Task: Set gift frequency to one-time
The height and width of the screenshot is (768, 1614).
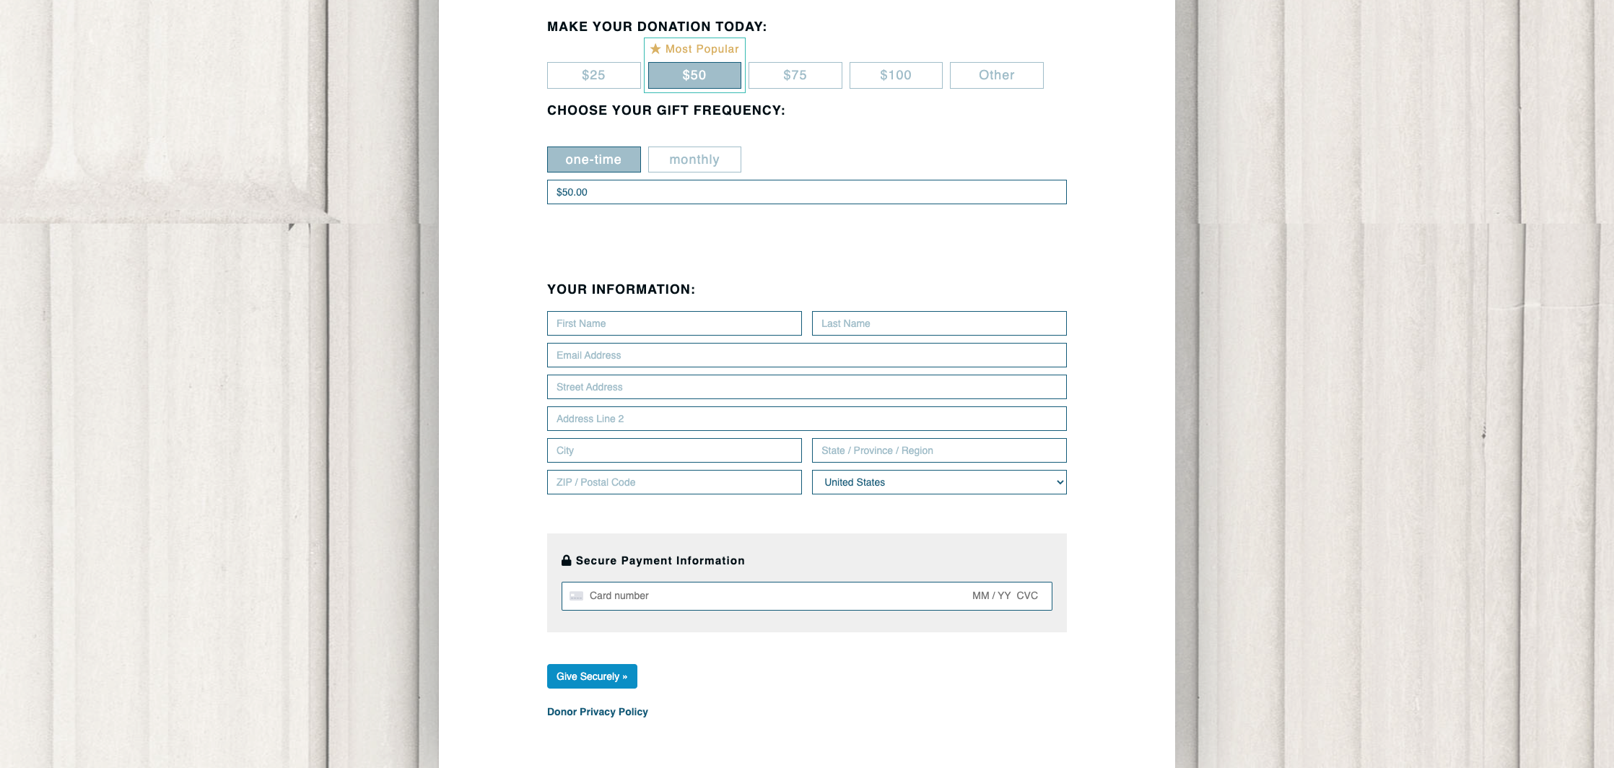Action: (x=593, y=160)
